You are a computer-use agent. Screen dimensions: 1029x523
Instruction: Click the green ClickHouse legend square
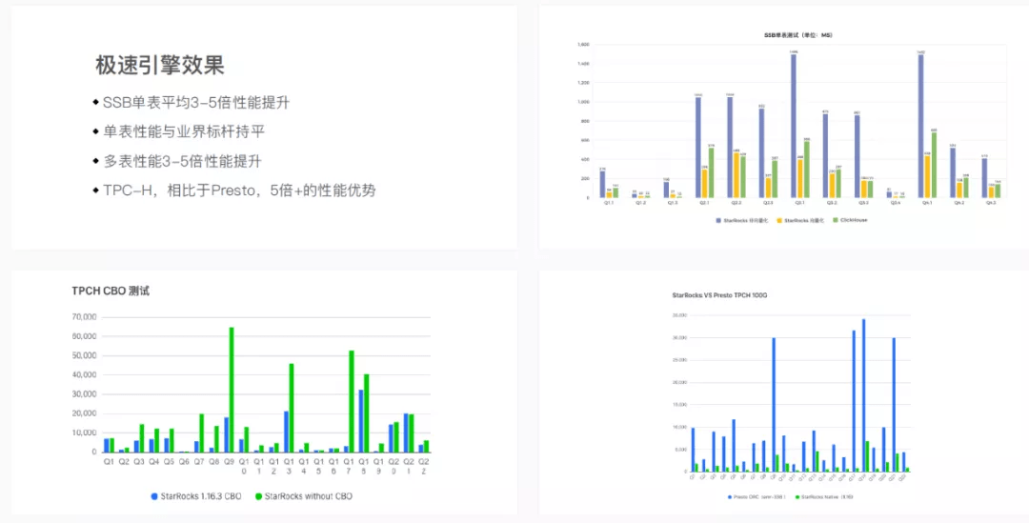pos(835,220)
